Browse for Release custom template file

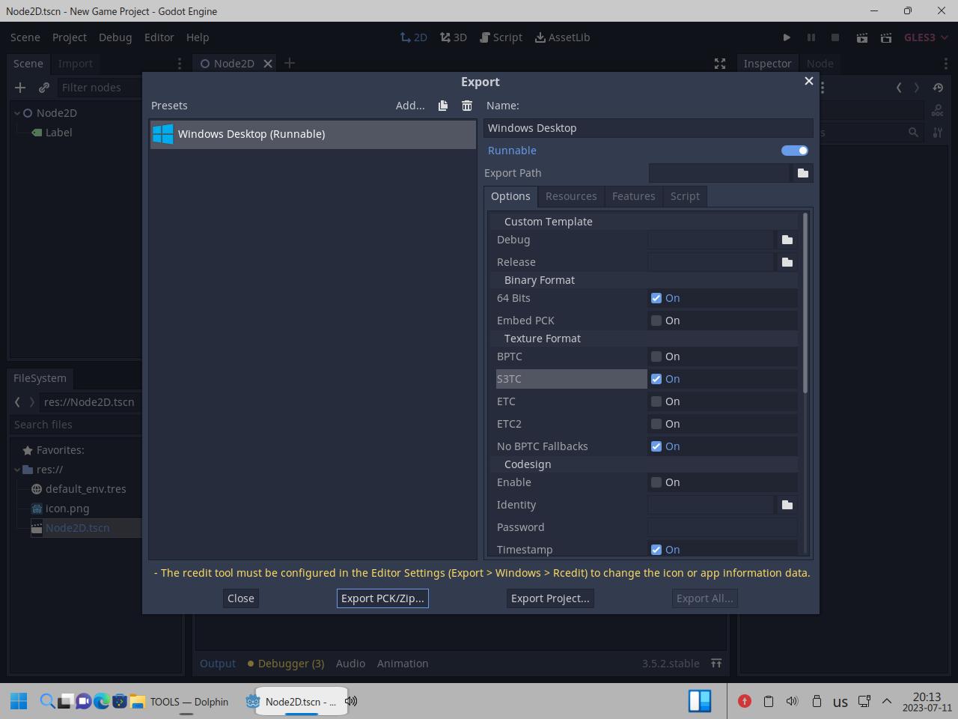coord(787,262)
